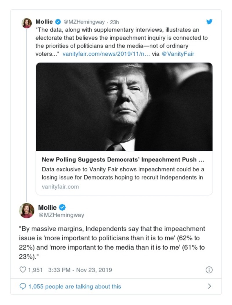
Task: Open the @VanityFair mention link
Action: [x=178, y=54]
